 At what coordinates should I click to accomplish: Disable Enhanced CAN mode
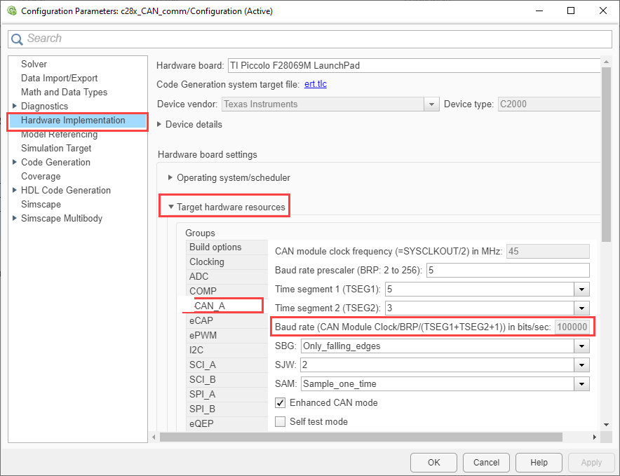[x=281, y=403]
